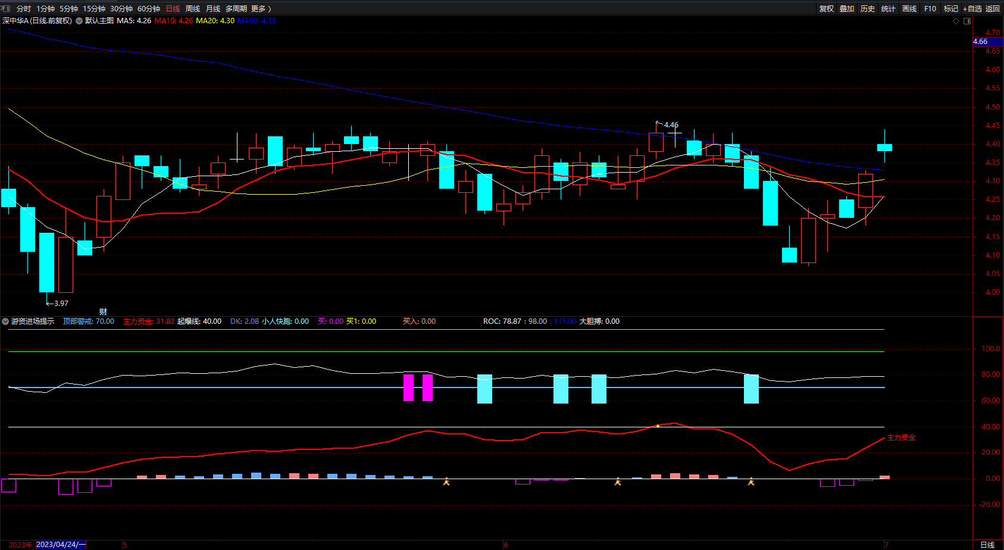
Task: Open the 叠加 overlay tool
Action: (x=846, y=8)
